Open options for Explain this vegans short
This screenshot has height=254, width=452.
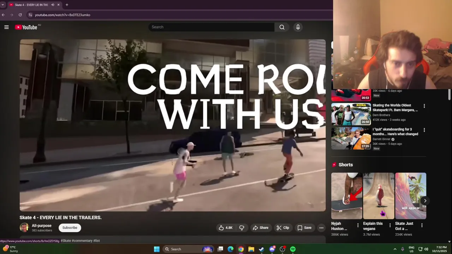coord(390,225)
